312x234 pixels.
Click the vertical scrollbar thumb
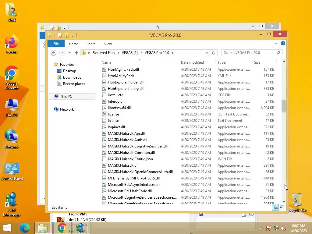284,106
